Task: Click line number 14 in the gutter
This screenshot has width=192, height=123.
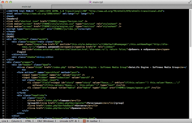Action: pyautogui.click(x=3, y=44)
